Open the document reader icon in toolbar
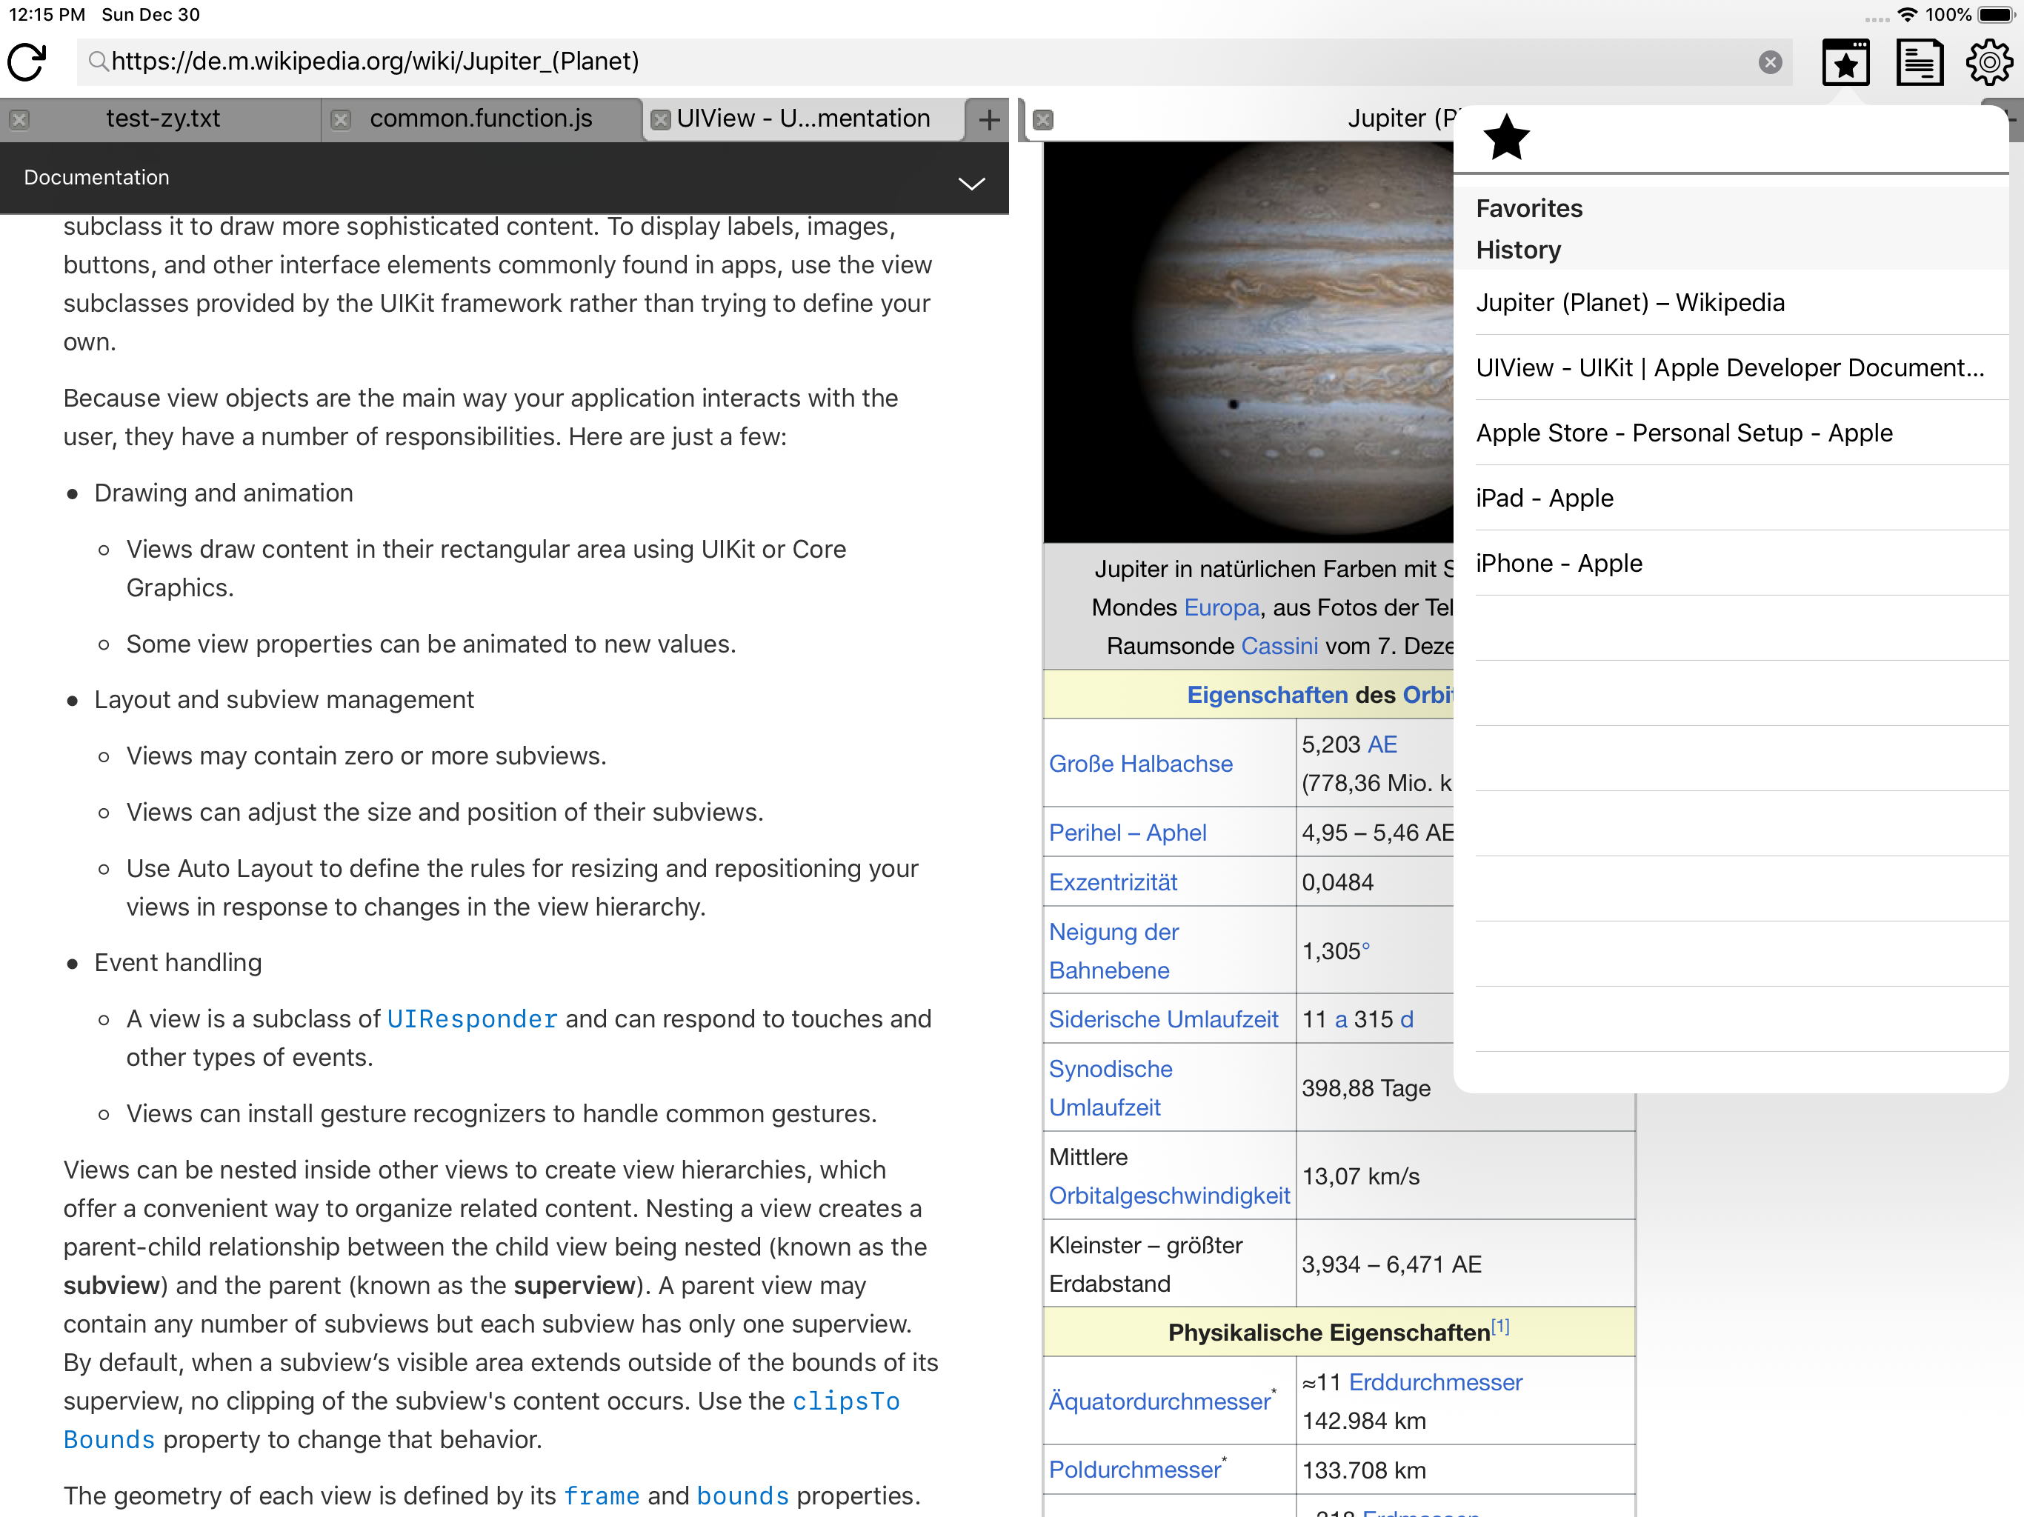The width and height of the screenshot is (2024, 1517). (x=1919, y=62)
